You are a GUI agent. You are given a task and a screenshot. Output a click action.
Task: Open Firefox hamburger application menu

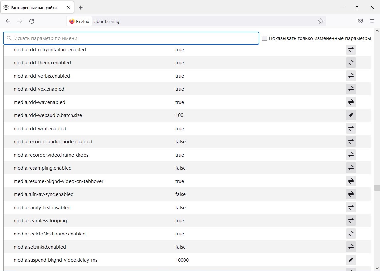click(x=372, y=21)
